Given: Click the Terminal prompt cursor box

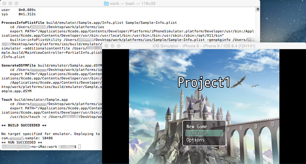Looking at the screenshot, I should pos(79,147).
